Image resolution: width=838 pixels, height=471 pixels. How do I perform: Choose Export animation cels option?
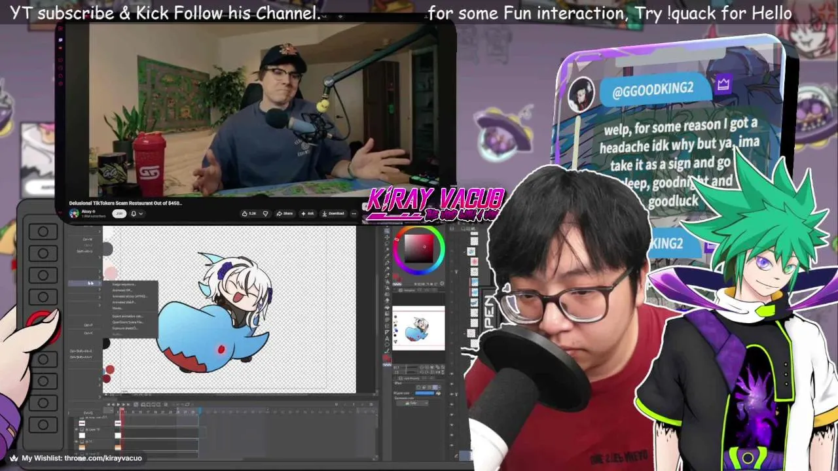point(128,317)
